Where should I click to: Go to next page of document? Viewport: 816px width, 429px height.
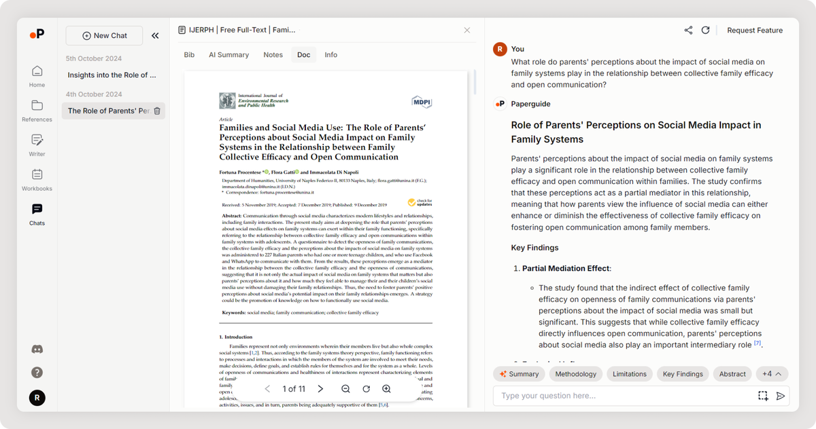click(320, 389)
